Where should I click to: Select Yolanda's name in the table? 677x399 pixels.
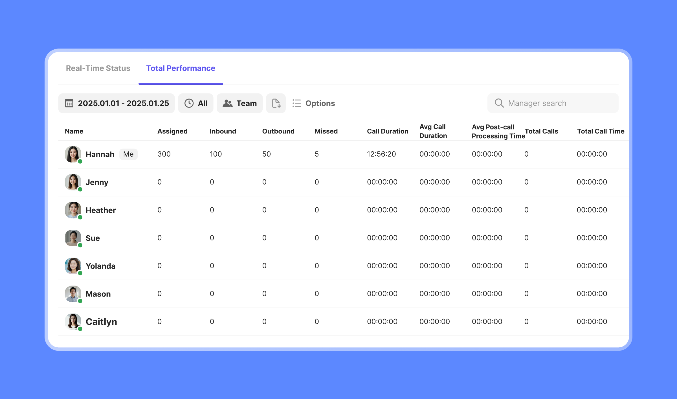(x=100, y=266)
